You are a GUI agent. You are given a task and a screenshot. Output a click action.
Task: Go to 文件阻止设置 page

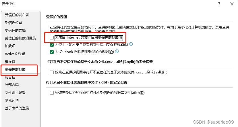[15, 92]
